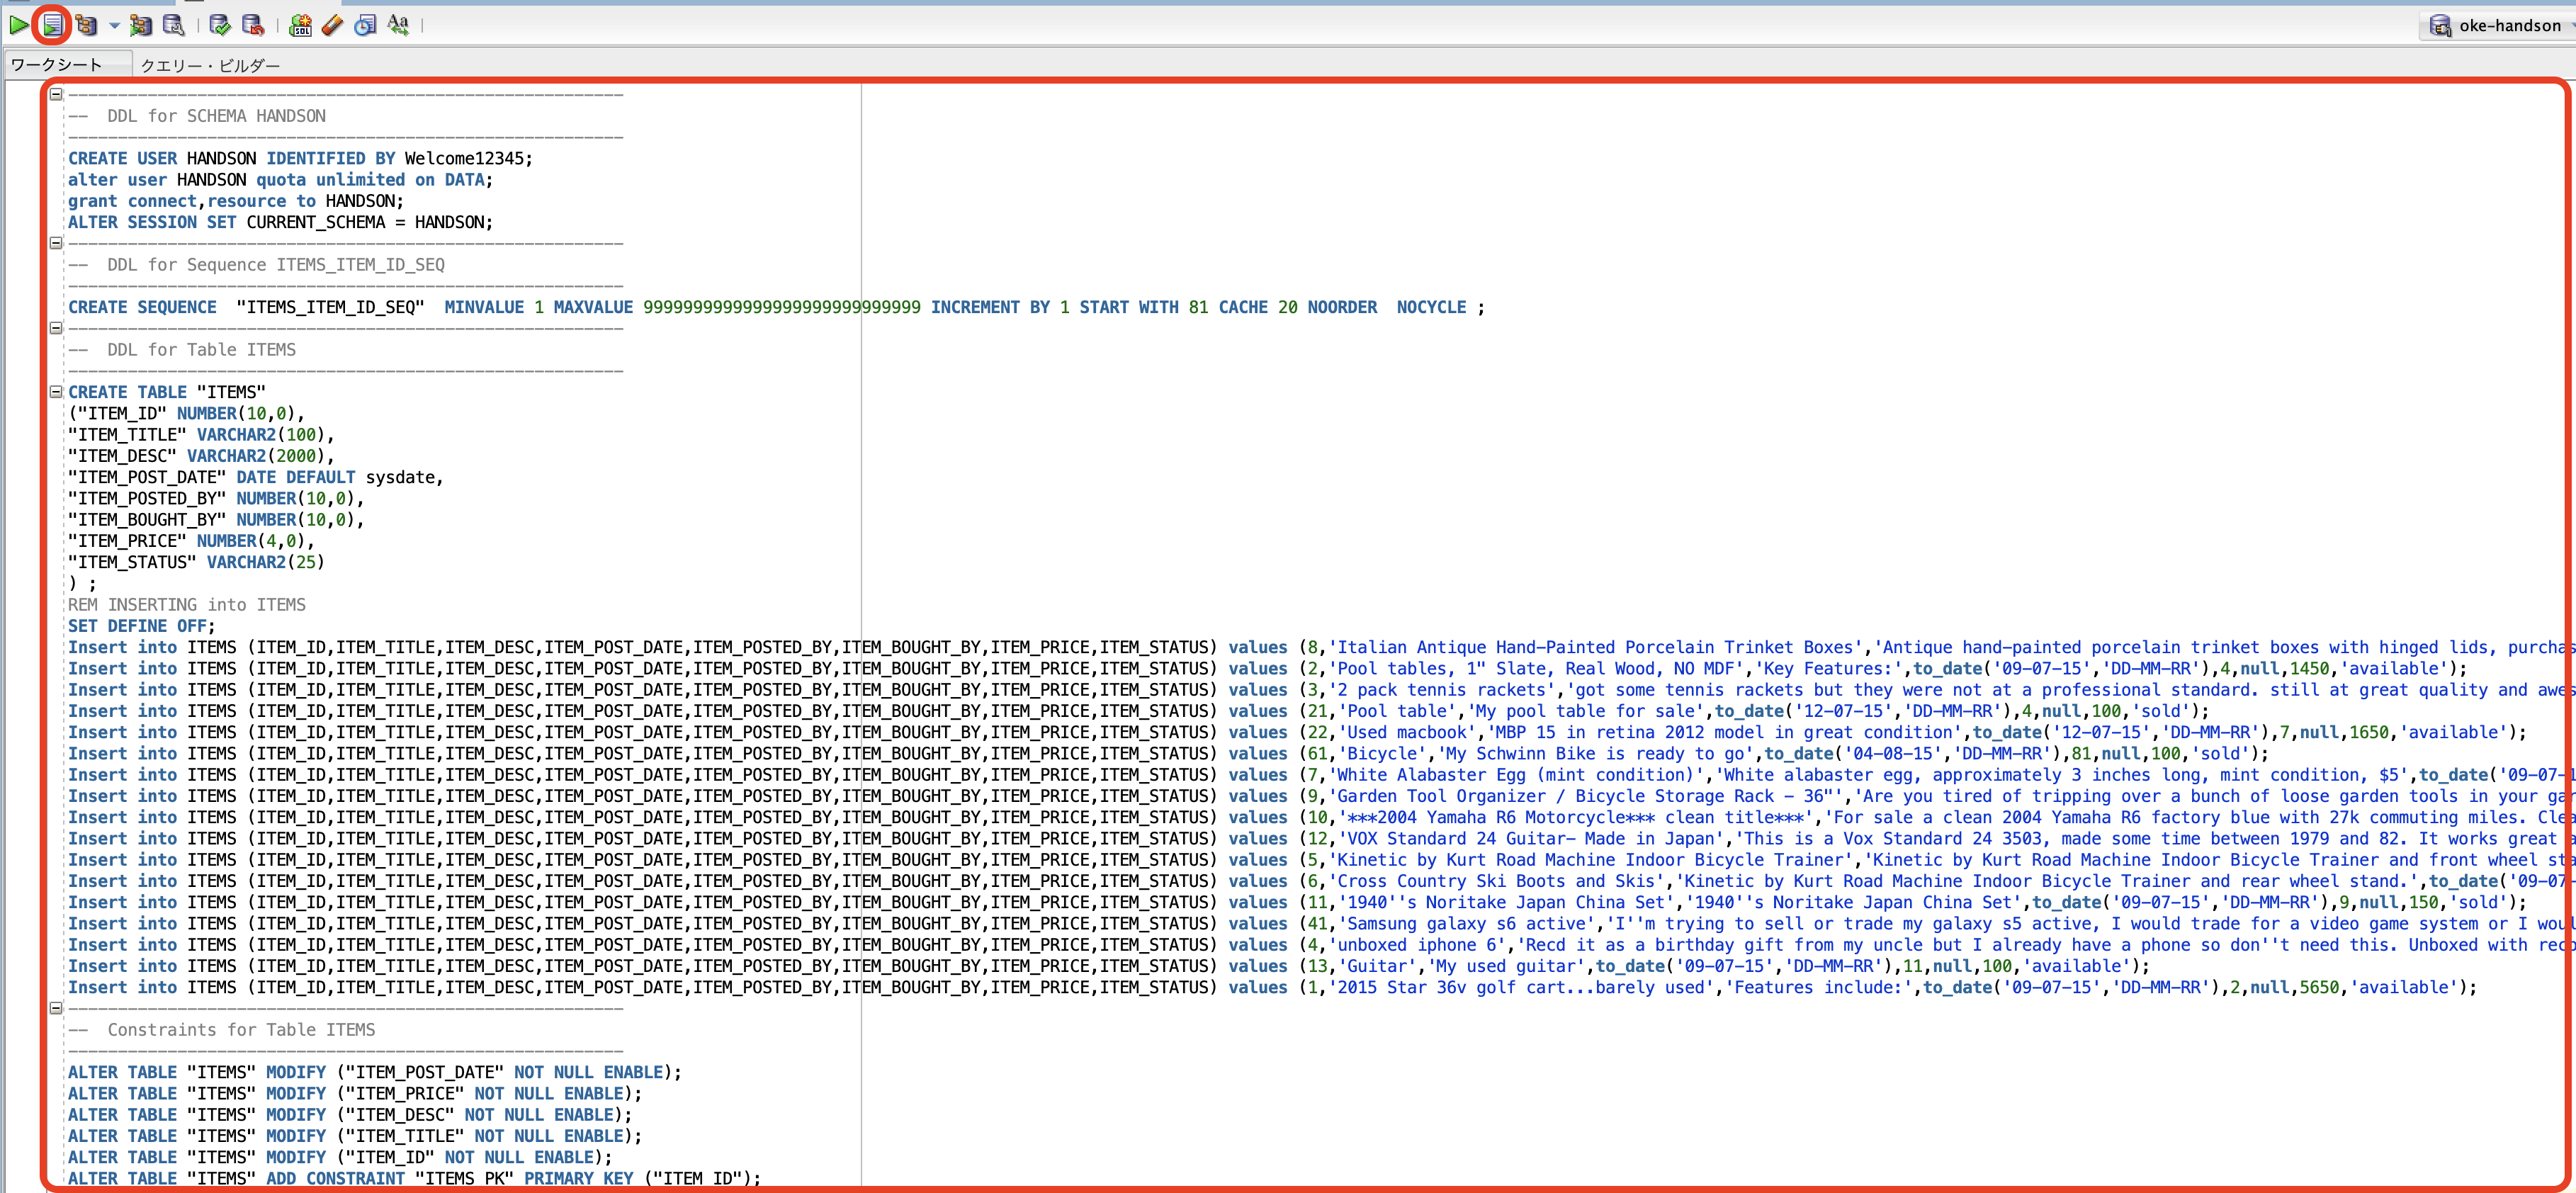2576x1193 pixels.
Task: Click the Run Statement green arrow
Action: (19, 25)
